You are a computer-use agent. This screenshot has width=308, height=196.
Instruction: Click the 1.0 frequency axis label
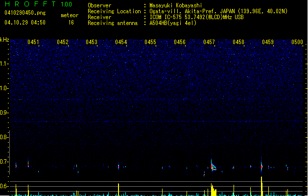(x=4, y=88)
